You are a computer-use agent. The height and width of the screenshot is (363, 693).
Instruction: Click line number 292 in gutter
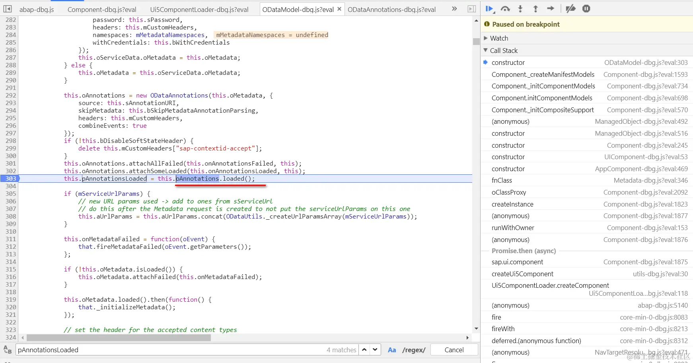tap(11, 96)
